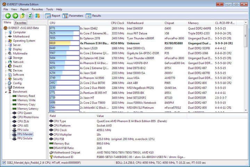
Task: Select the Multimedia speaker icon
Action: point(10,53)
